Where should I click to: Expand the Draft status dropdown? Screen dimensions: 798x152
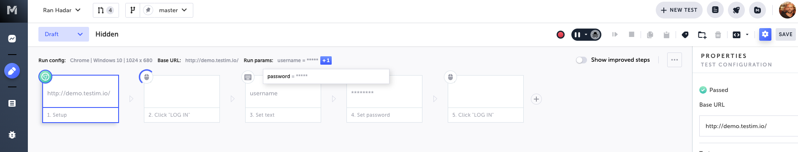coord(64,34)
